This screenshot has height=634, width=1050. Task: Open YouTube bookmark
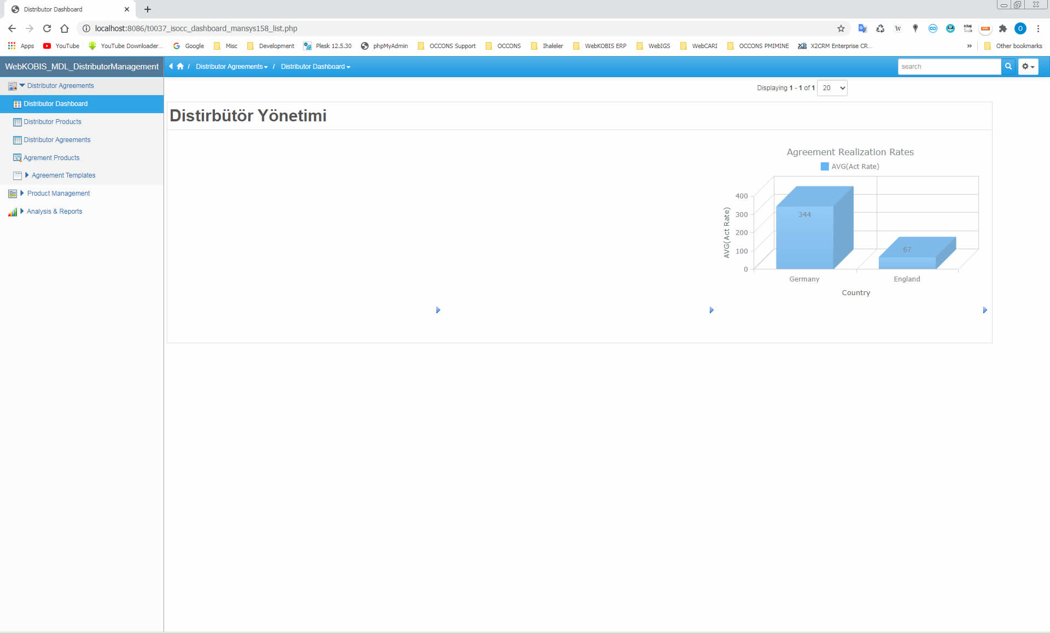tap(61, 46)
